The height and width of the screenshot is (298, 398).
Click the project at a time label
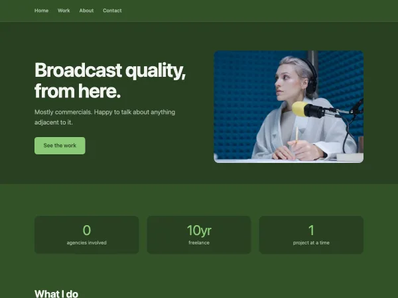(311, 243)
